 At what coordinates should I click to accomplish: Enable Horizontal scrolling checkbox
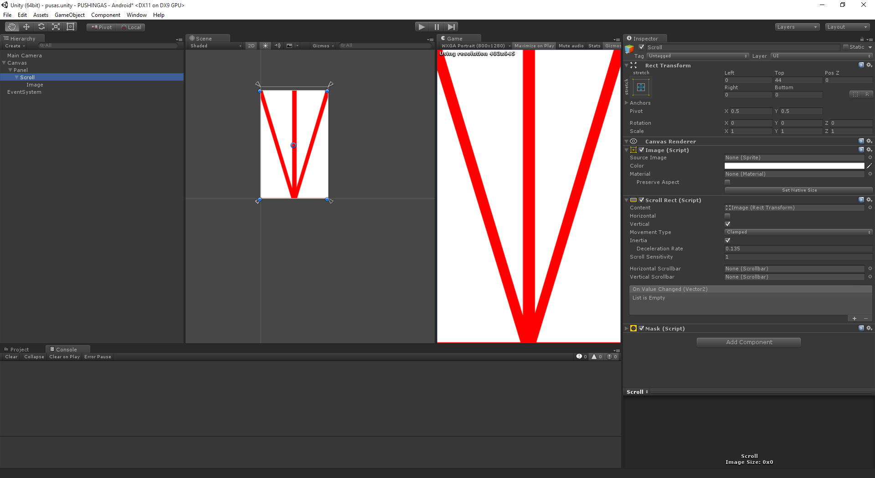[x=727, y=216]
